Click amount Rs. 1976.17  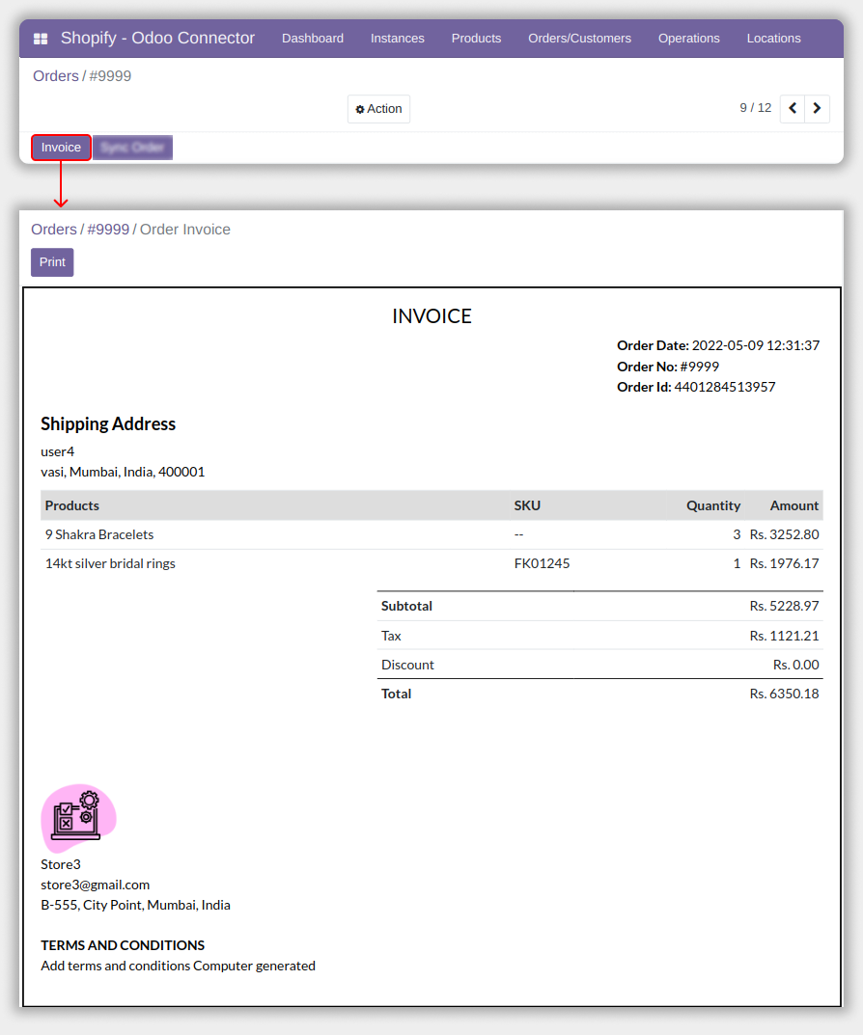[784, 563]
